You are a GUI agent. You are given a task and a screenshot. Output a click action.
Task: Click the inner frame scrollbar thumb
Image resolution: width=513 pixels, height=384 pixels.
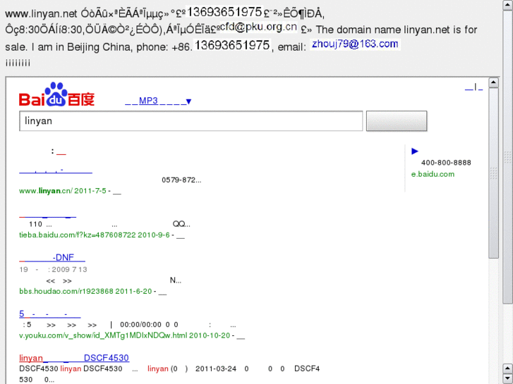pos(493,173)
